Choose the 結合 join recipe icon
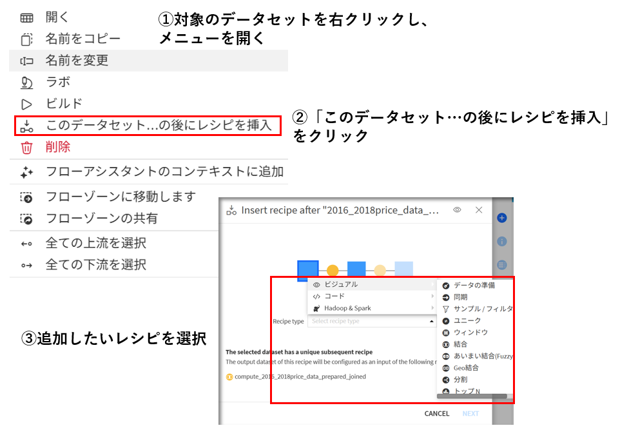This screenshot has width=620, height=428. [446, 344]
